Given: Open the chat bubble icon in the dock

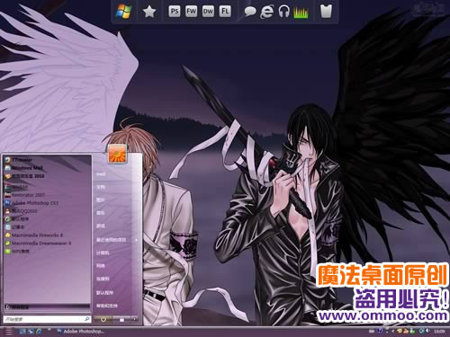Looking at the screenshot, I should point(250,12).
